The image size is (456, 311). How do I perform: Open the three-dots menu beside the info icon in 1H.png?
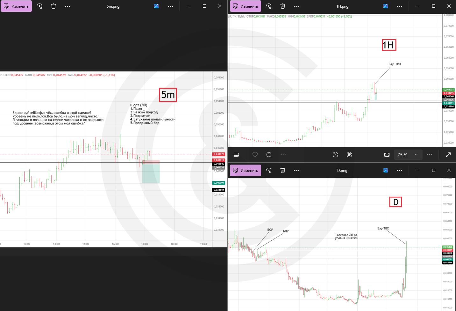pos(283,155)
